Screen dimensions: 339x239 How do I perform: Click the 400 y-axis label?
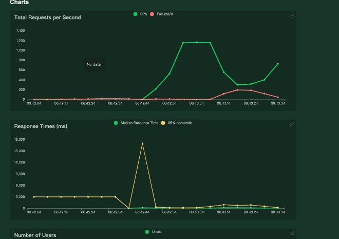[22, 80]
